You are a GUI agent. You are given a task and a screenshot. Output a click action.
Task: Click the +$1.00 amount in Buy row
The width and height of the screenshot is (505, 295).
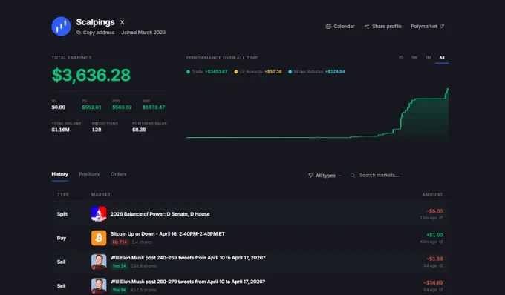point(434,235)
